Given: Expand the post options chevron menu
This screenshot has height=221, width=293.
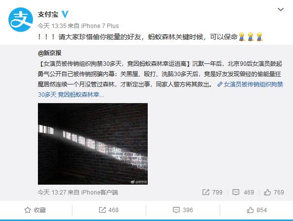Looking at the screenshot, I should (281, 9).
